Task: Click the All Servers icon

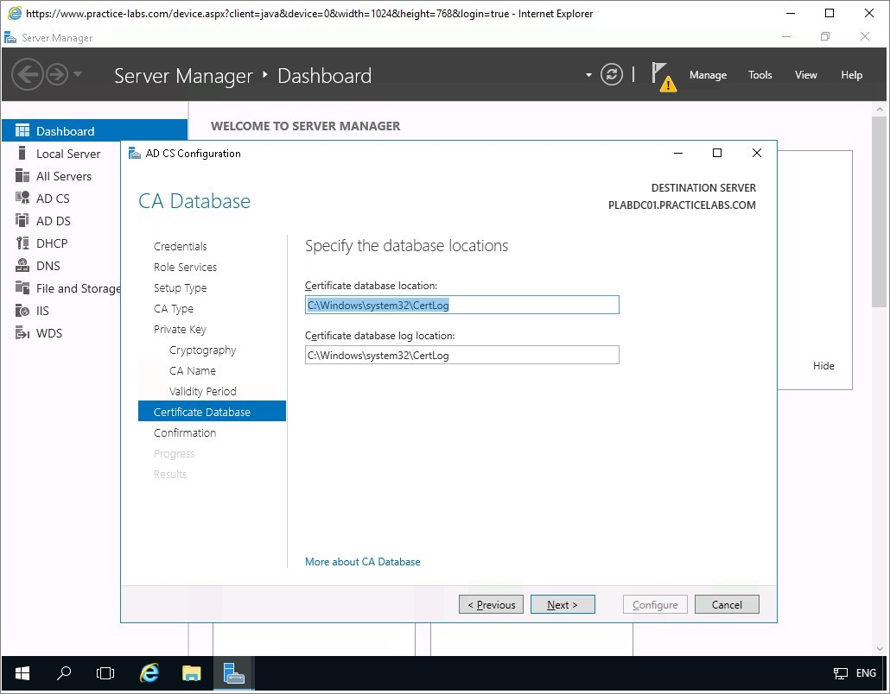Action: 22,176
